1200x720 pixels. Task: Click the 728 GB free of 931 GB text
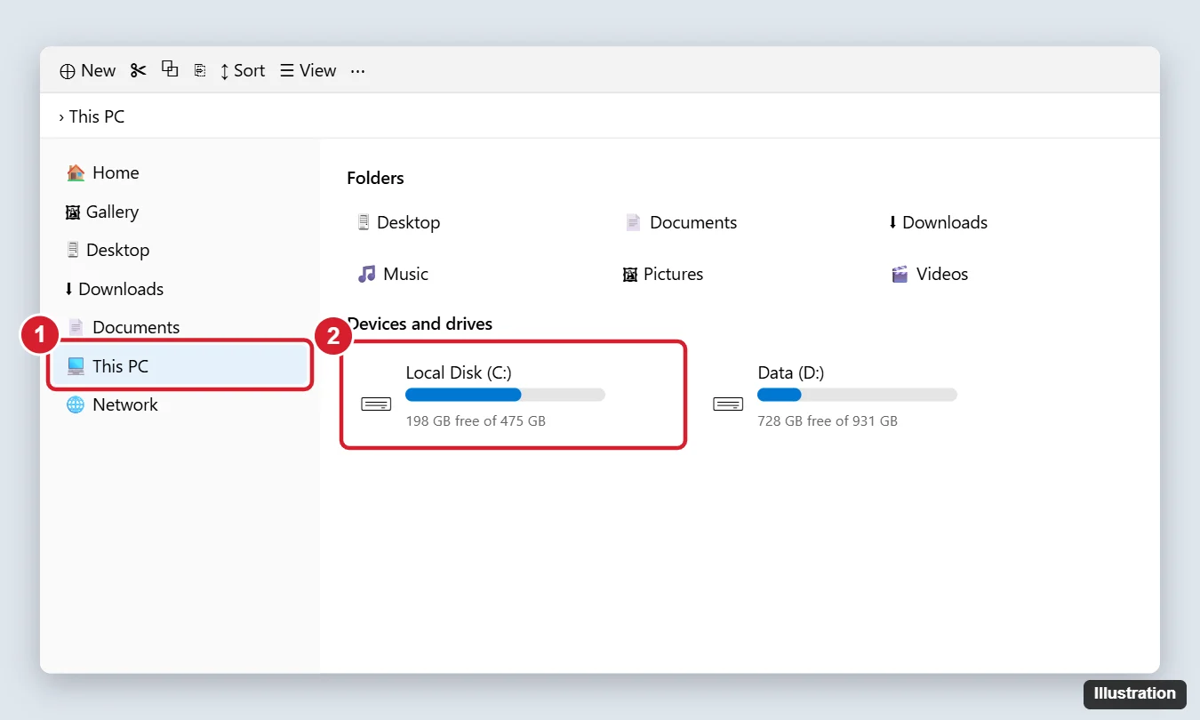click(x=828, y=420)
